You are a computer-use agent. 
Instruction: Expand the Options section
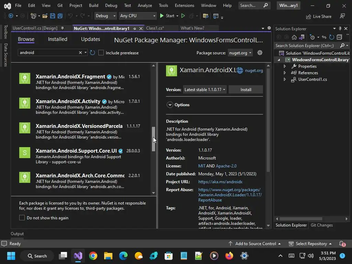click(x=170, y=104)
